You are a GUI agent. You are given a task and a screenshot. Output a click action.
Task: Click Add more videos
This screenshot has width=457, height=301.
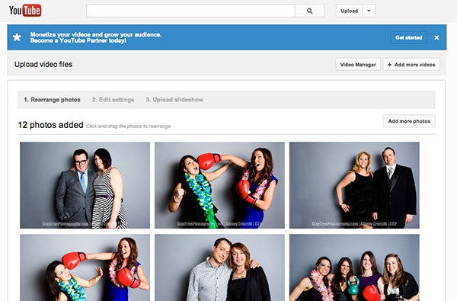(x=411, y=65)
